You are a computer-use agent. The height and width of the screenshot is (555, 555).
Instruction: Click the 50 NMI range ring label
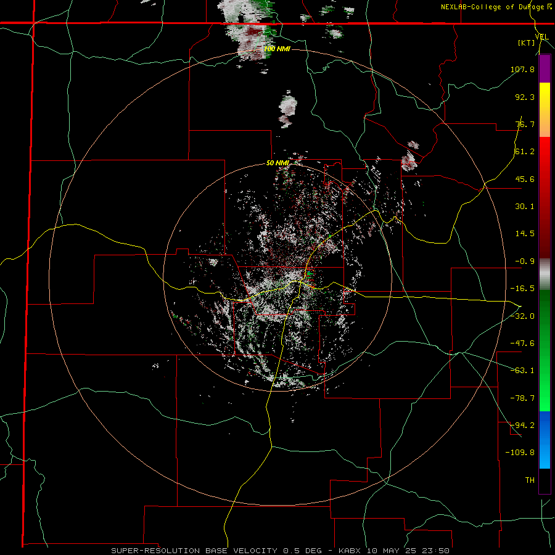277,163
